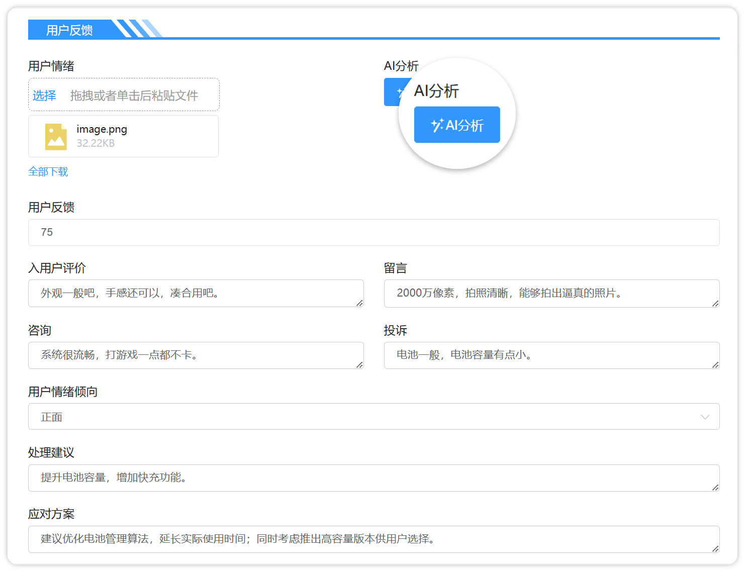Grab resize handle of 应对方案 box
745x572 pixels.
pyautogui.click(x=715, y=548)
